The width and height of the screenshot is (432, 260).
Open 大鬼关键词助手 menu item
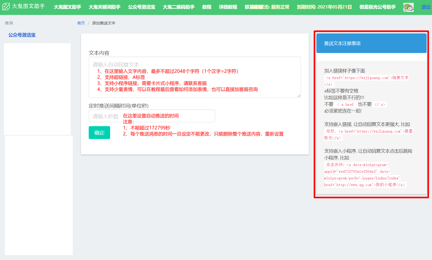click(104, 7)
